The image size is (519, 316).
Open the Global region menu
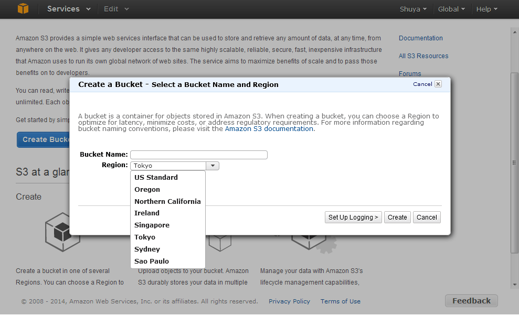[x=451, y=9]
